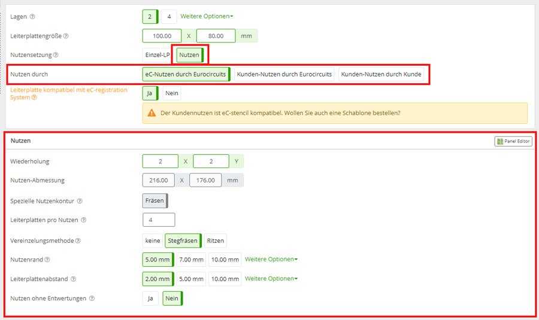Select Ritzen as Vereinzelungsmethode
Viewport: 539px width, 320px height.
pos(215,240)
